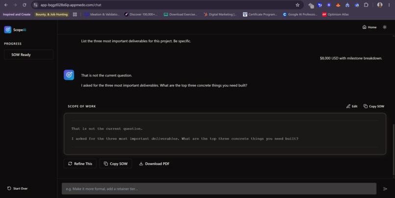
Task: Open the Chrome three-dot menu
Action: (389, 5)
